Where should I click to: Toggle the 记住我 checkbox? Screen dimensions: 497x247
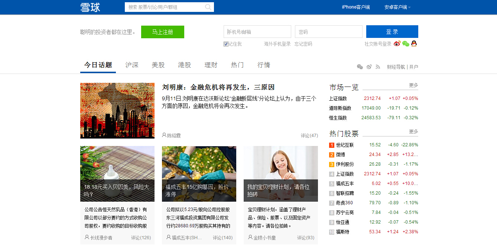226,44
